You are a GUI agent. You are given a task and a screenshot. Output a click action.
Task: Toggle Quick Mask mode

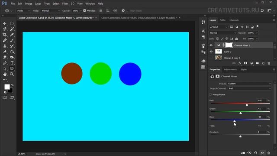tap(5, 97)
